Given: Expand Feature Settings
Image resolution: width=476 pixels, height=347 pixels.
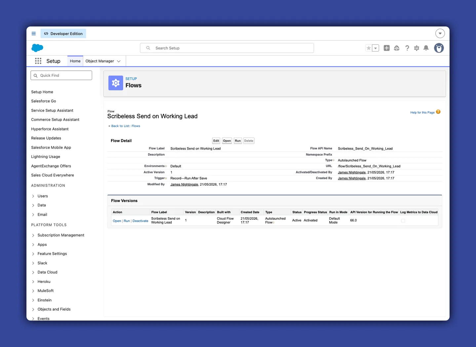Looking at the screenshot, I should point(33,254).
